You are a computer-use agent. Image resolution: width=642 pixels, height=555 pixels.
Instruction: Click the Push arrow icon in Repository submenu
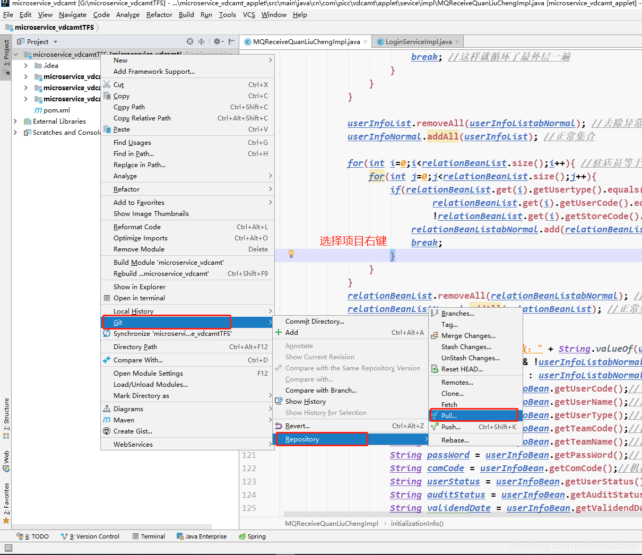click(x=435, y=427)
